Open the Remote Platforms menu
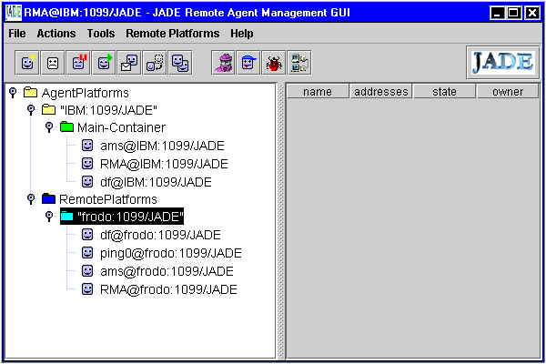546x364 pixels. click(173, 33)
